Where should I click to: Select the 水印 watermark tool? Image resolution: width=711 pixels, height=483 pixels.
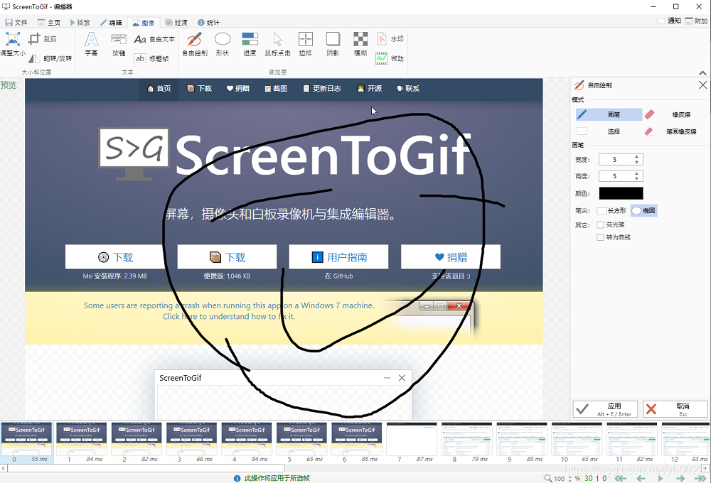coord(390,39)
